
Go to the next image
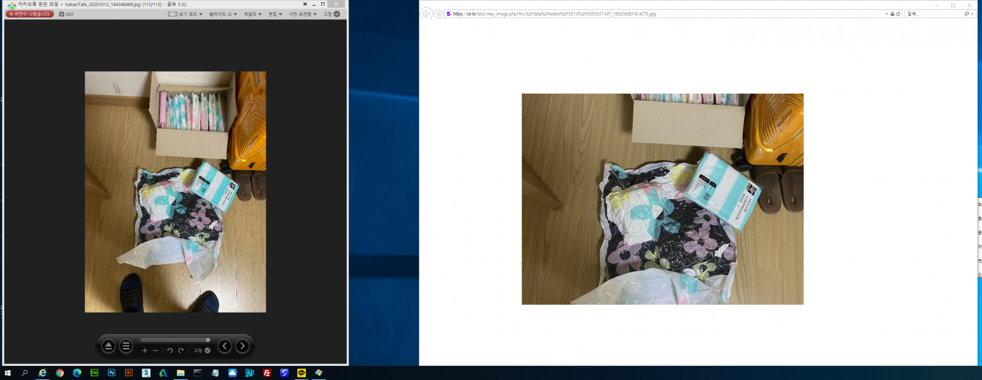(x=242, y=346)
